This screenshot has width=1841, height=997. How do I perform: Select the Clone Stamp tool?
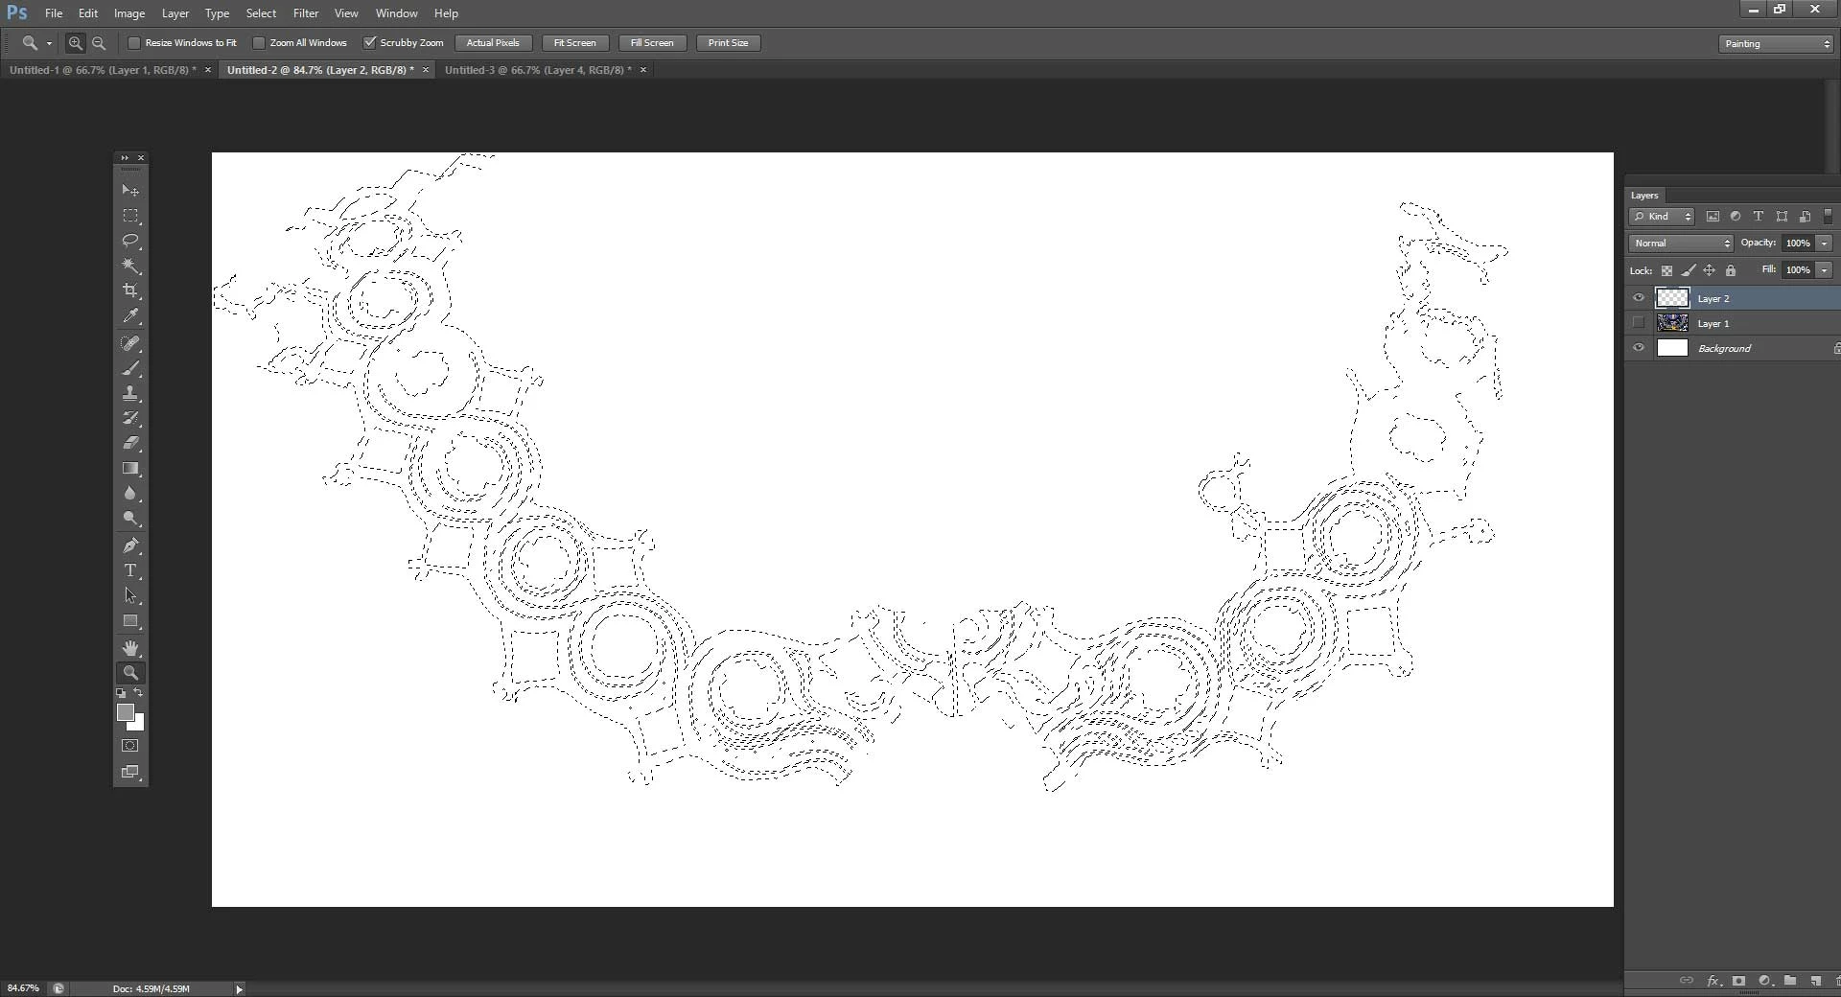click(x=130, y=393)
